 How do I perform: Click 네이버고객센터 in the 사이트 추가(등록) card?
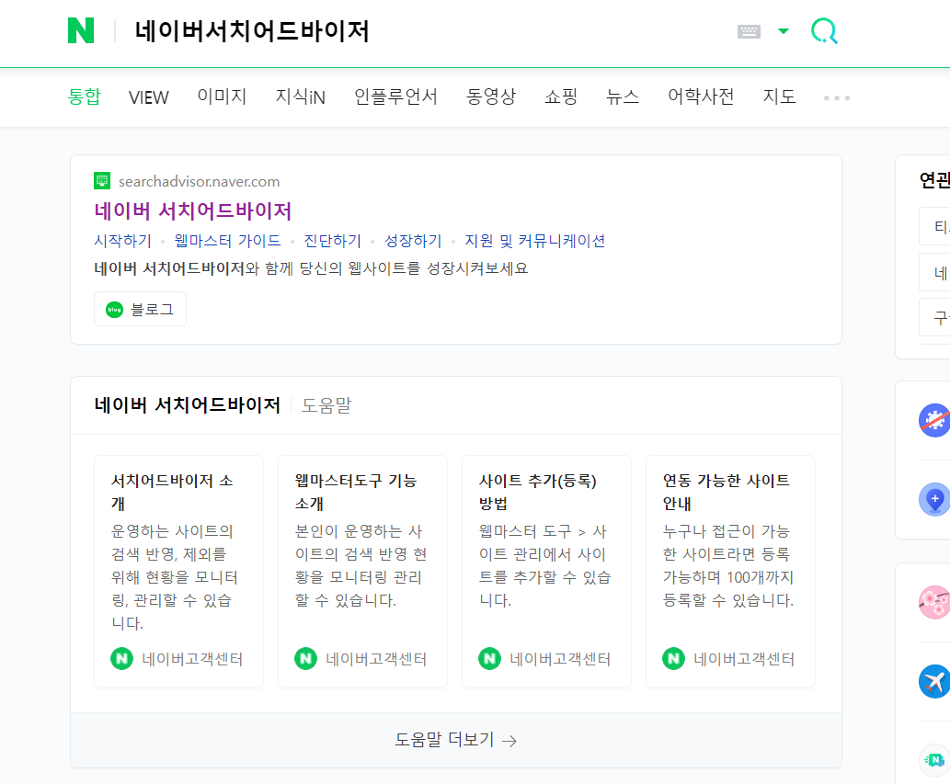point(560,659)
